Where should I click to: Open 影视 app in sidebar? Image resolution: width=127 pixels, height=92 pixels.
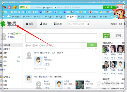coord(5,81)
